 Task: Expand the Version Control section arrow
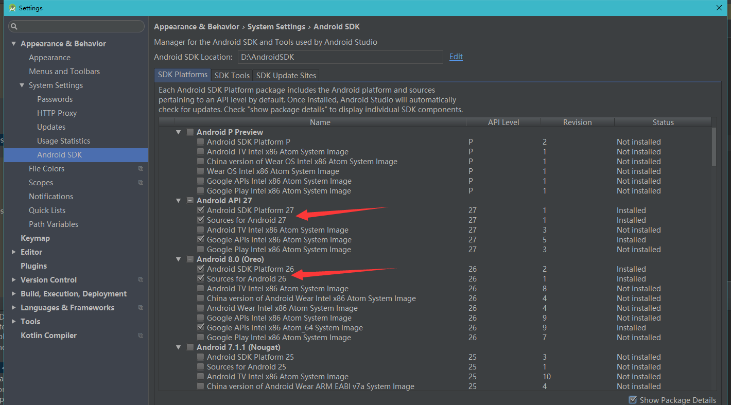click(14, 280)
